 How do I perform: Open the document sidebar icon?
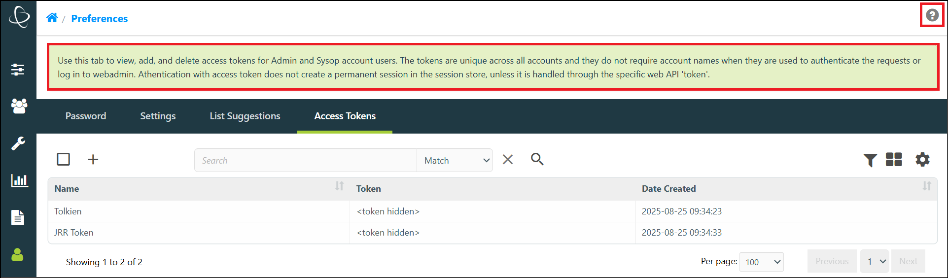tap(18, 217)
